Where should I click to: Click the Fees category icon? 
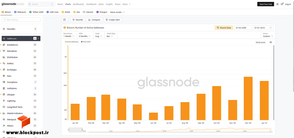(x=4, y=76)
